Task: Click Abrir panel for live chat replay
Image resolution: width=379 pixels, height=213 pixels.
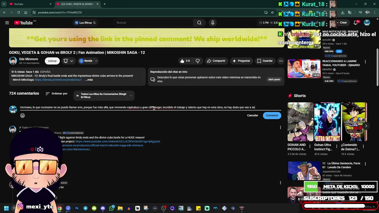Action: pyautogui.click(x=274, y=79)
